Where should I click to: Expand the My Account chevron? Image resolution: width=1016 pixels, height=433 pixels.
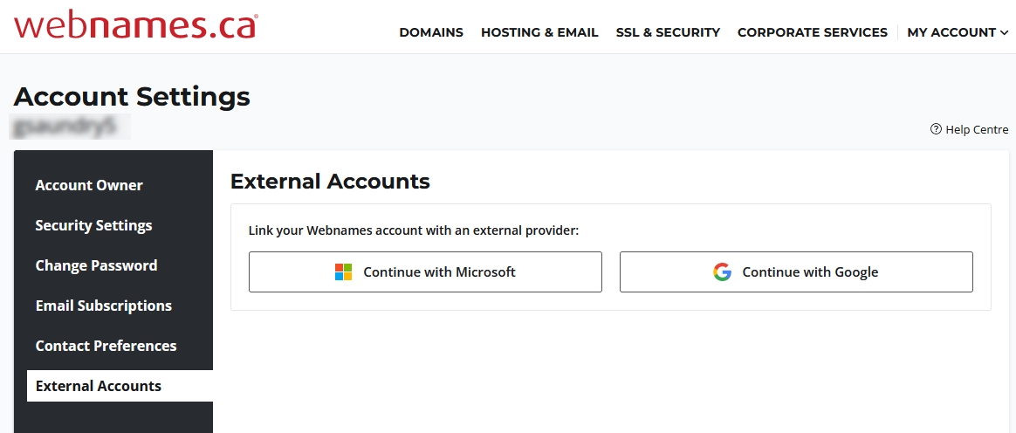(x=1005, y=32)
